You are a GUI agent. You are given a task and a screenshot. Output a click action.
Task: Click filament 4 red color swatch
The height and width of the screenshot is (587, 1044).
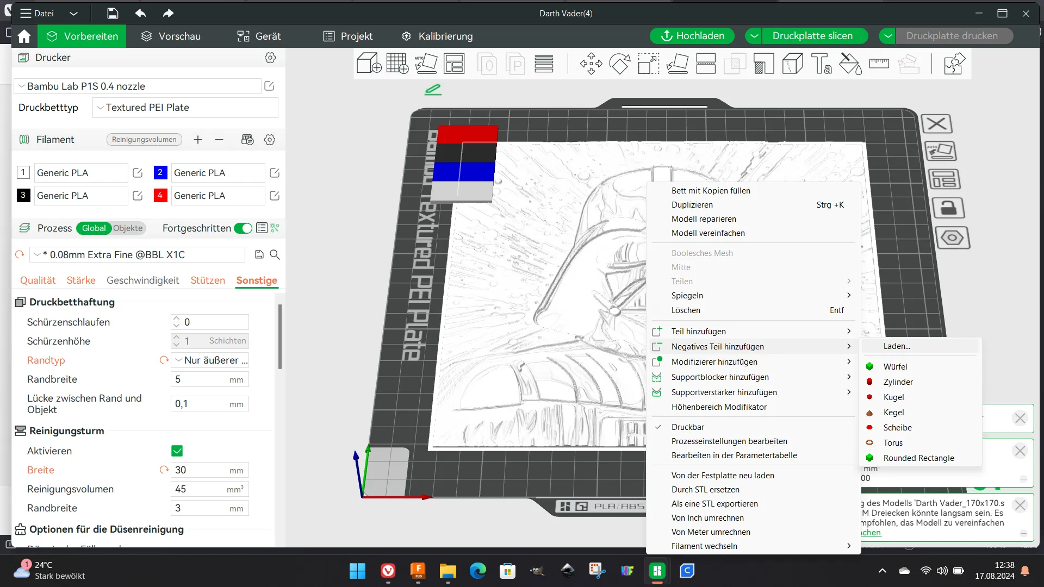pyautogui.click(x=160, y=195)
